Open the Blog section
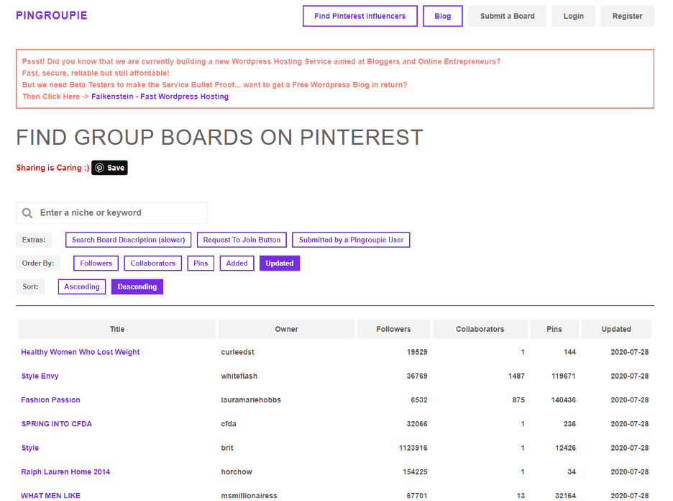This screenshot has width=673, height=501. click(x=442, y=16)
